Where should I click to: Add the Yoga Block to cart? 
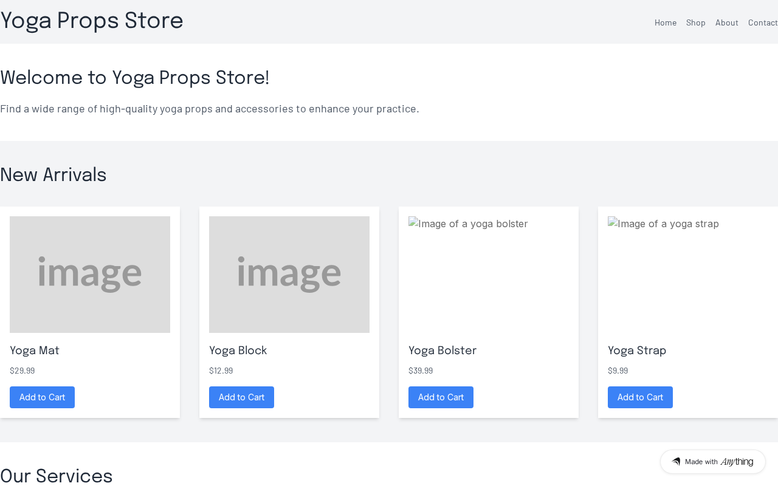[x=241, y=397]
